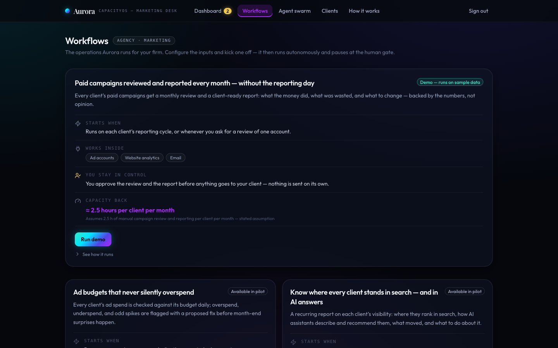The image size is (558, 348).
Task: Click the Aurora logo orb icon
Action: (x=67, y=11)
